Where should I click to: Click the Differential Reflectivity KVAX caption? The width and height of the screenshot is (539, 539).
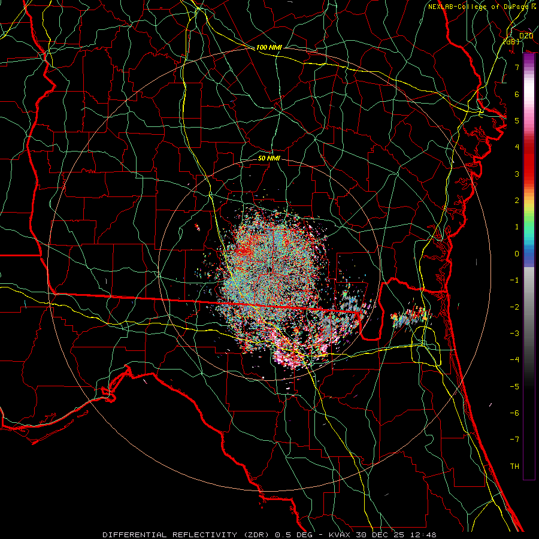269,535
